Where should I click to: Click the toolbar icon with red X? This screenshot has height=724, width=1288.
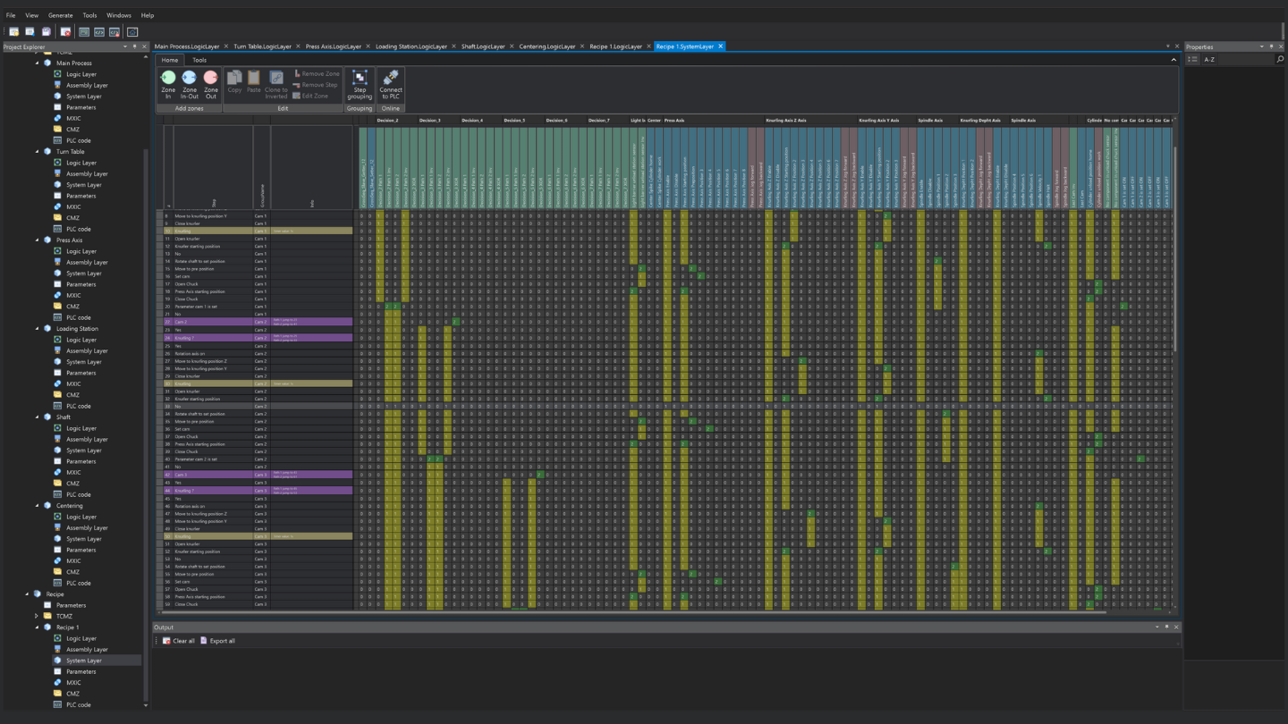point(65,32)
